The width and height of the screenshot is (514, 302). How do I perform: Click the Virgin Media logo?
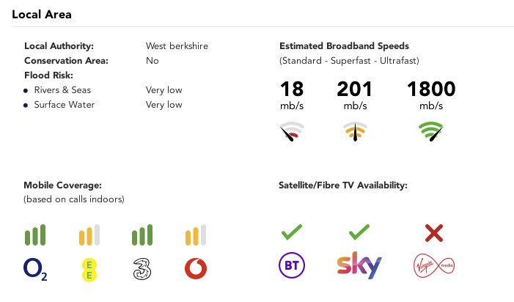coord(434,265)
